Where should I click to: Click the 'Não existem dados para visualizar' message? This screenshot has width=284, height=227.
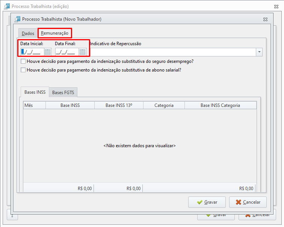140,146
